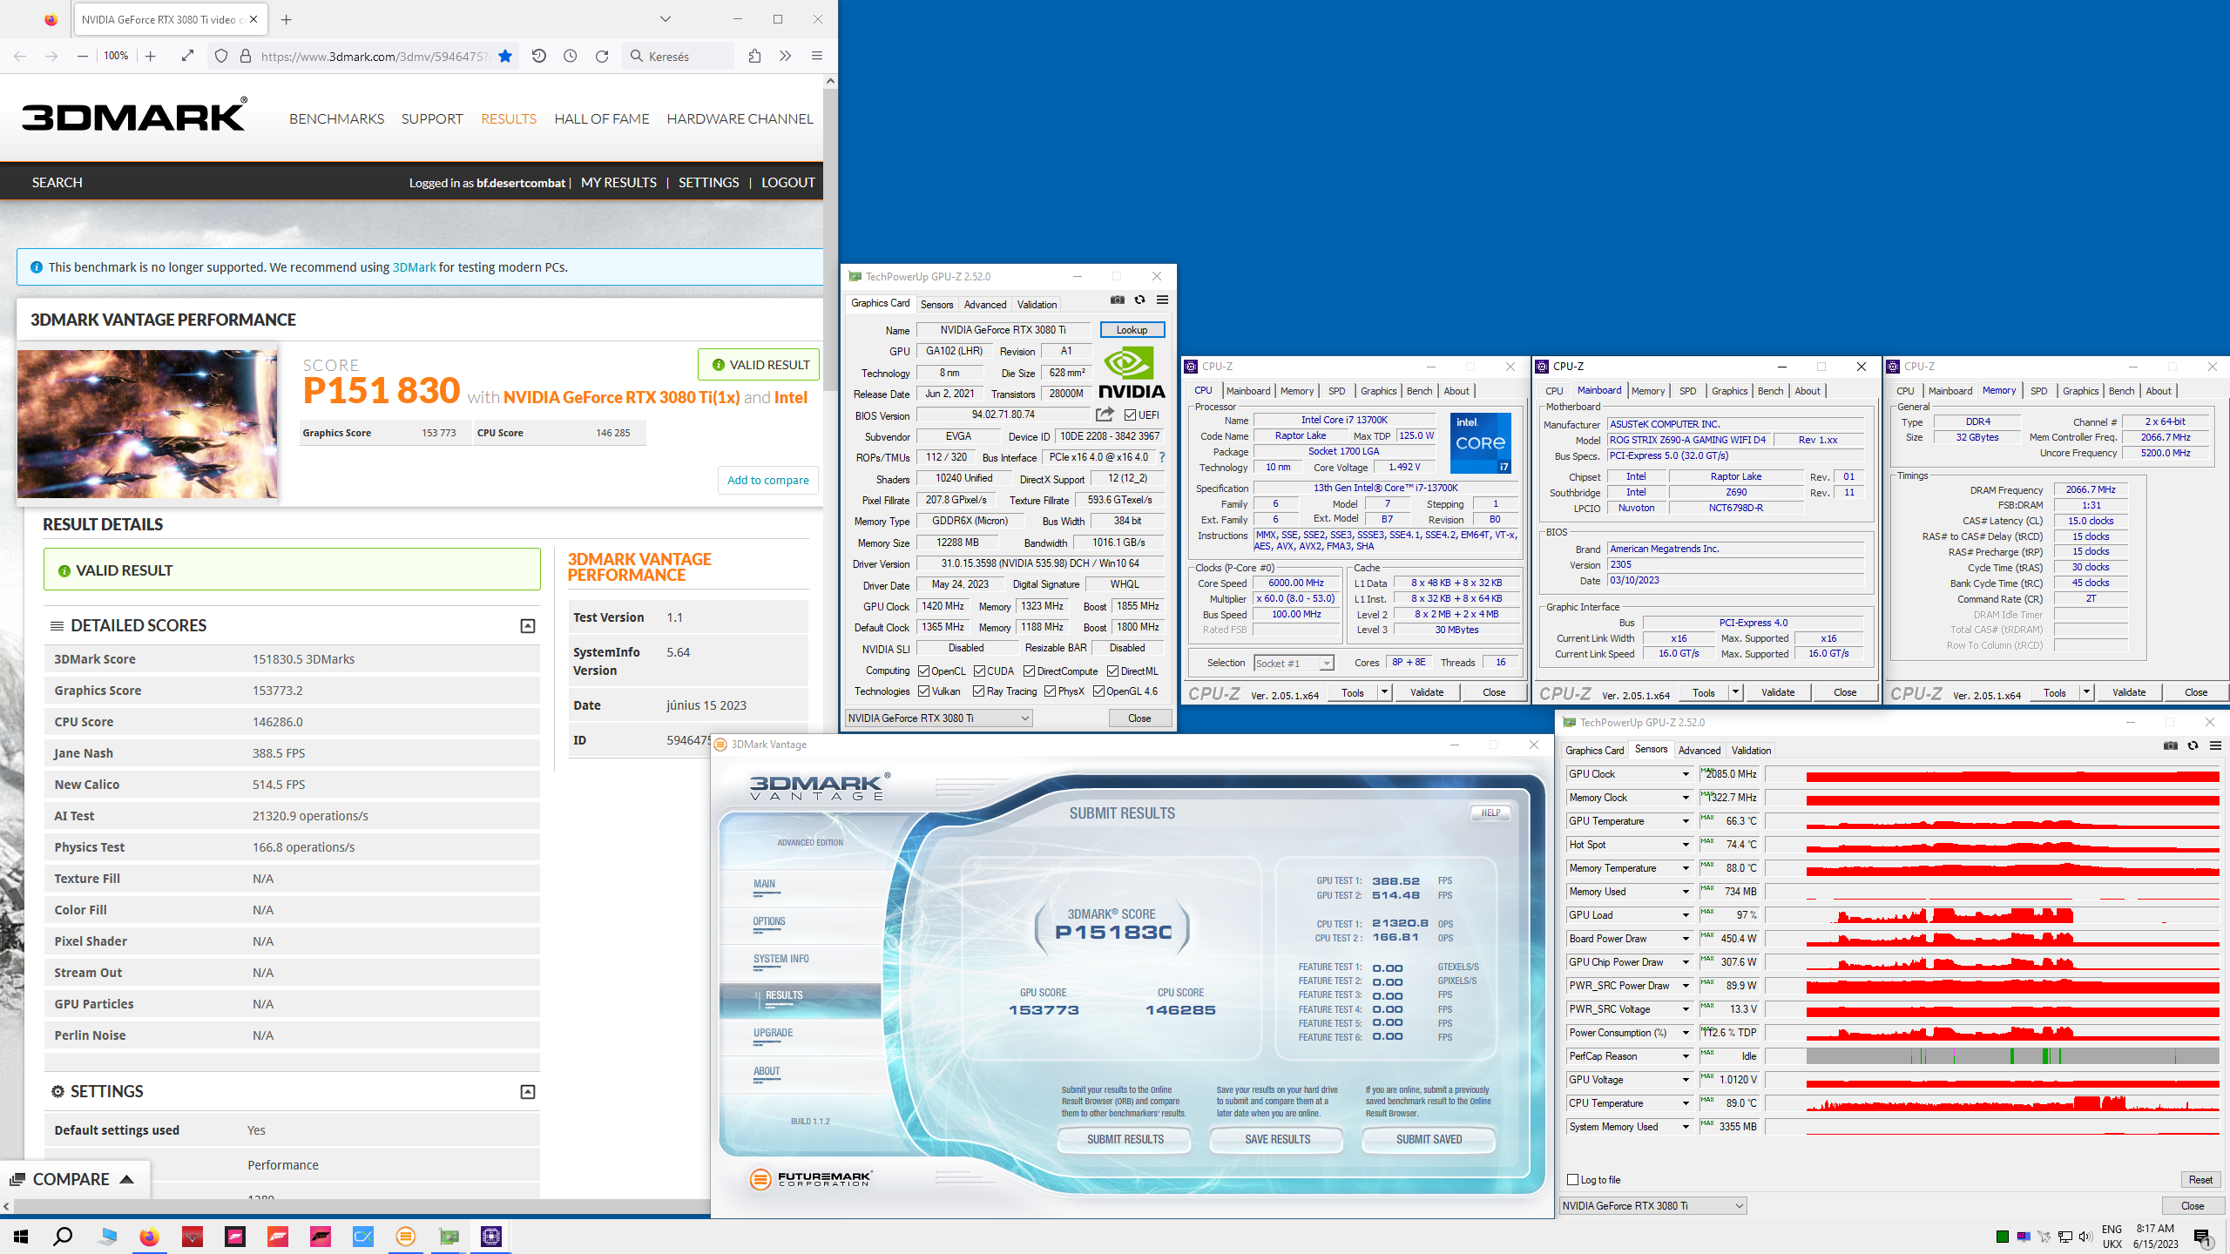Toggle CUDA checkbox
This screenshot has height=1254, width=2230.
[979, 671]
